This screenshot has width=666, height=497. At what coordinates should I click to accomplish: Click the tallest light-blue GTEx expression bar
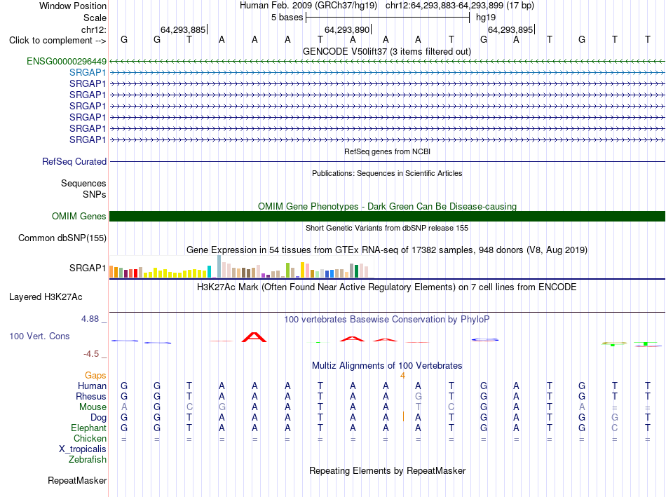coord(219,266)
